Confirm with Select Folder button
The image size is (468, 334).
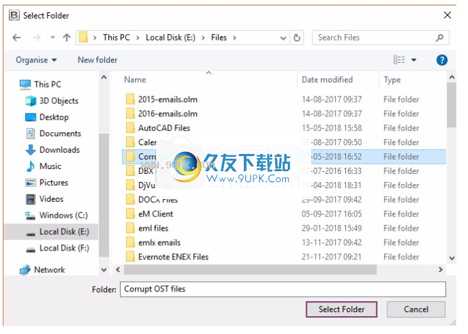(x=341, y=309)
